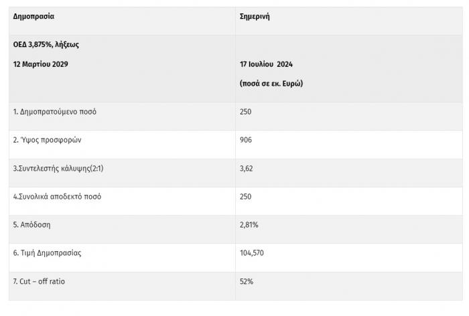Viewport: 469px width, 316px height.
Task: Select the Cut – off ratio label
Action: (x=39, y=281)
